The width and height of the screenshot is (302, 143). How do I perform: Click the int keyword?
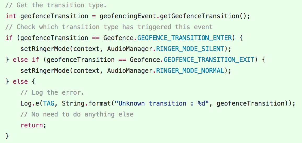[x=11, y=16]
